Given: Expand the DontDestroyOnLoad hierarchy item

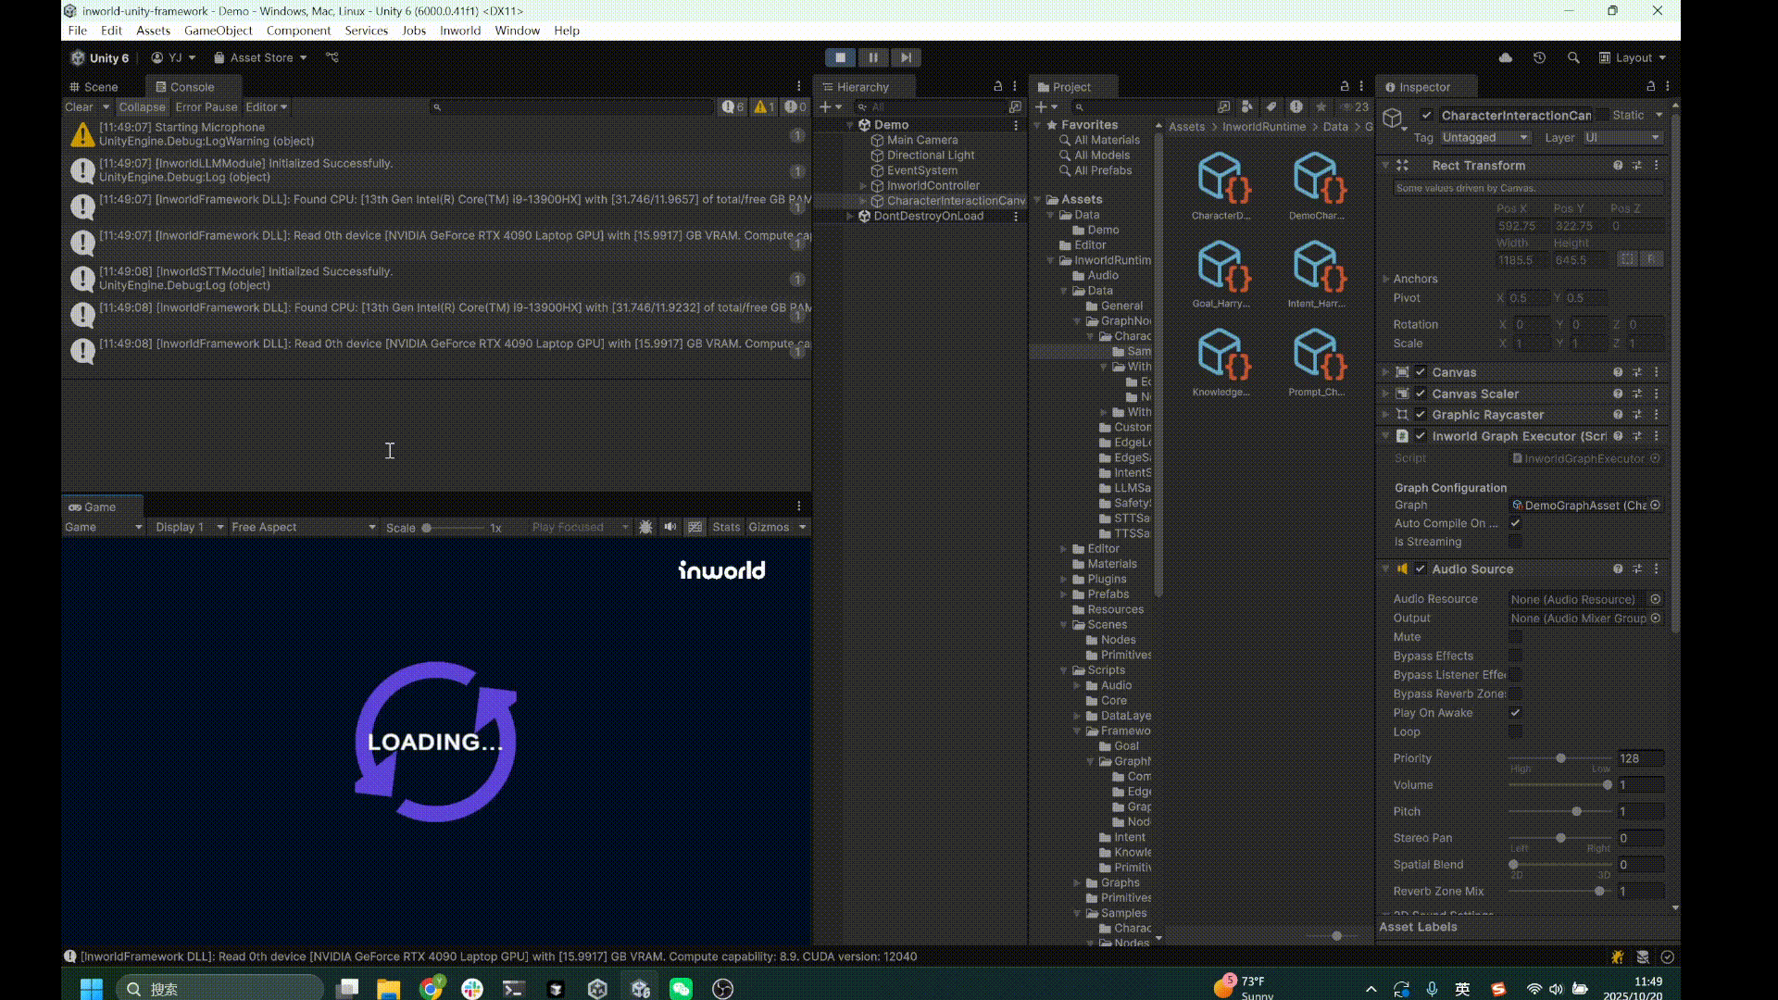Looking at the screenshot, I should [850, 216].
